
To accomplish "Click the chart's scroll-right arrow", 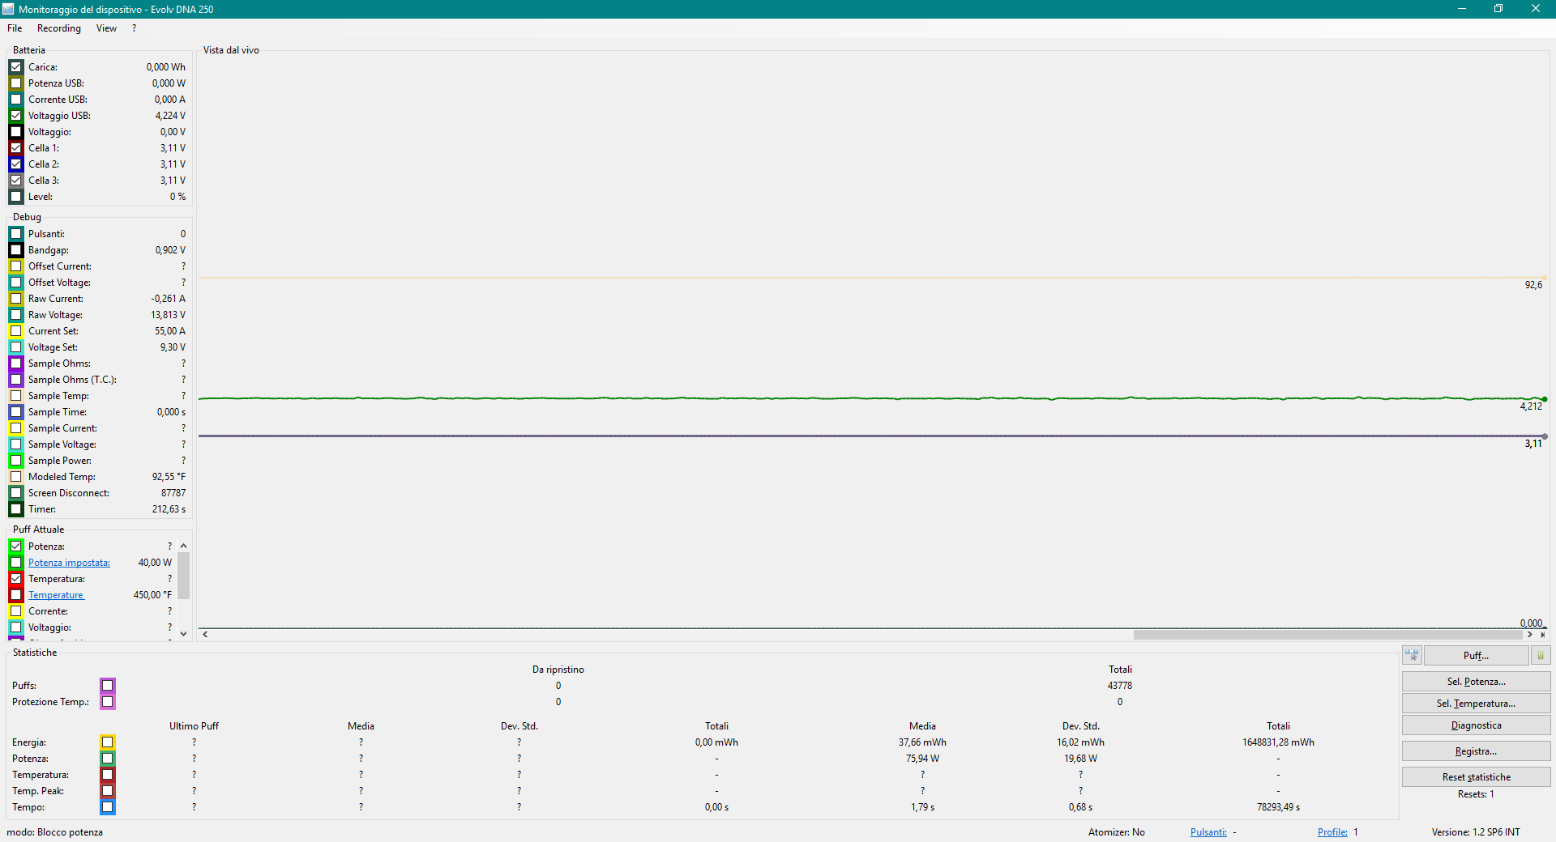I will coord(1529,635).
